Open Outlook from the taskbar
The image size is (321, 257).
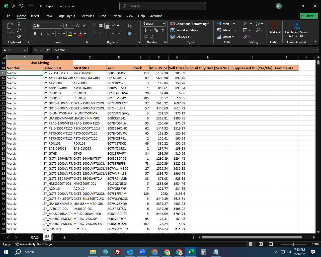(130, 252)
